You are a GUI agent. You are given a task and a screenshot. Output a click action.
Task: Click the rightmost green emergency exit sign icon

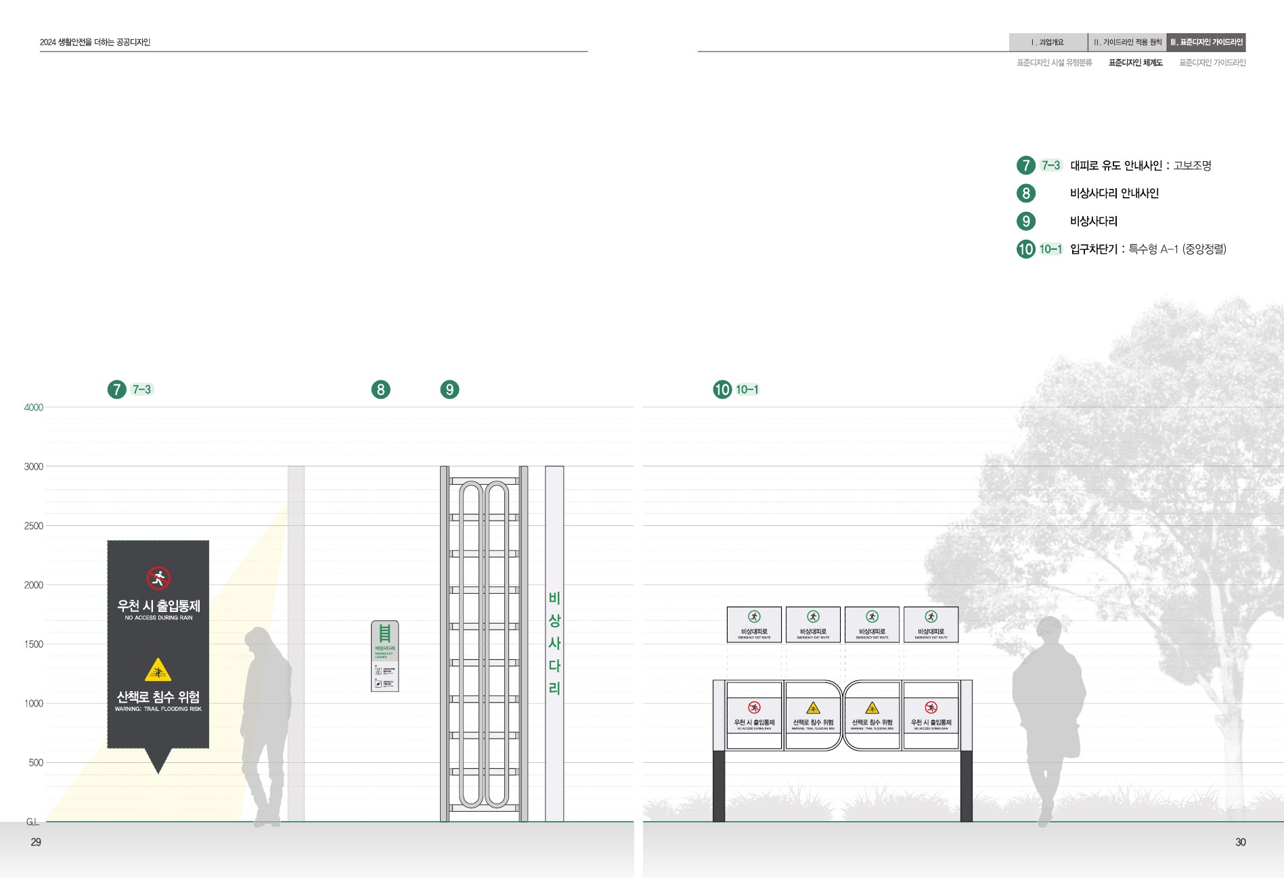coord(931,617)
